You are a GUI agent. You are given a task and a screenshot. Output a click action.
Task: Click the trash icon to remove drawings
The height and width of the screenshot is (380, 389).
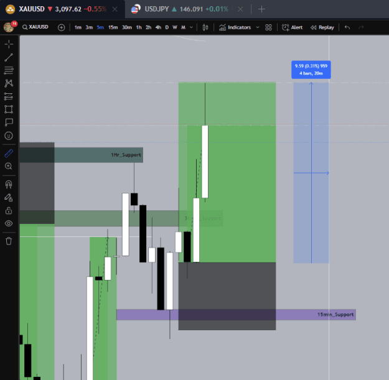pyautogui.click(x=9, y=241)
